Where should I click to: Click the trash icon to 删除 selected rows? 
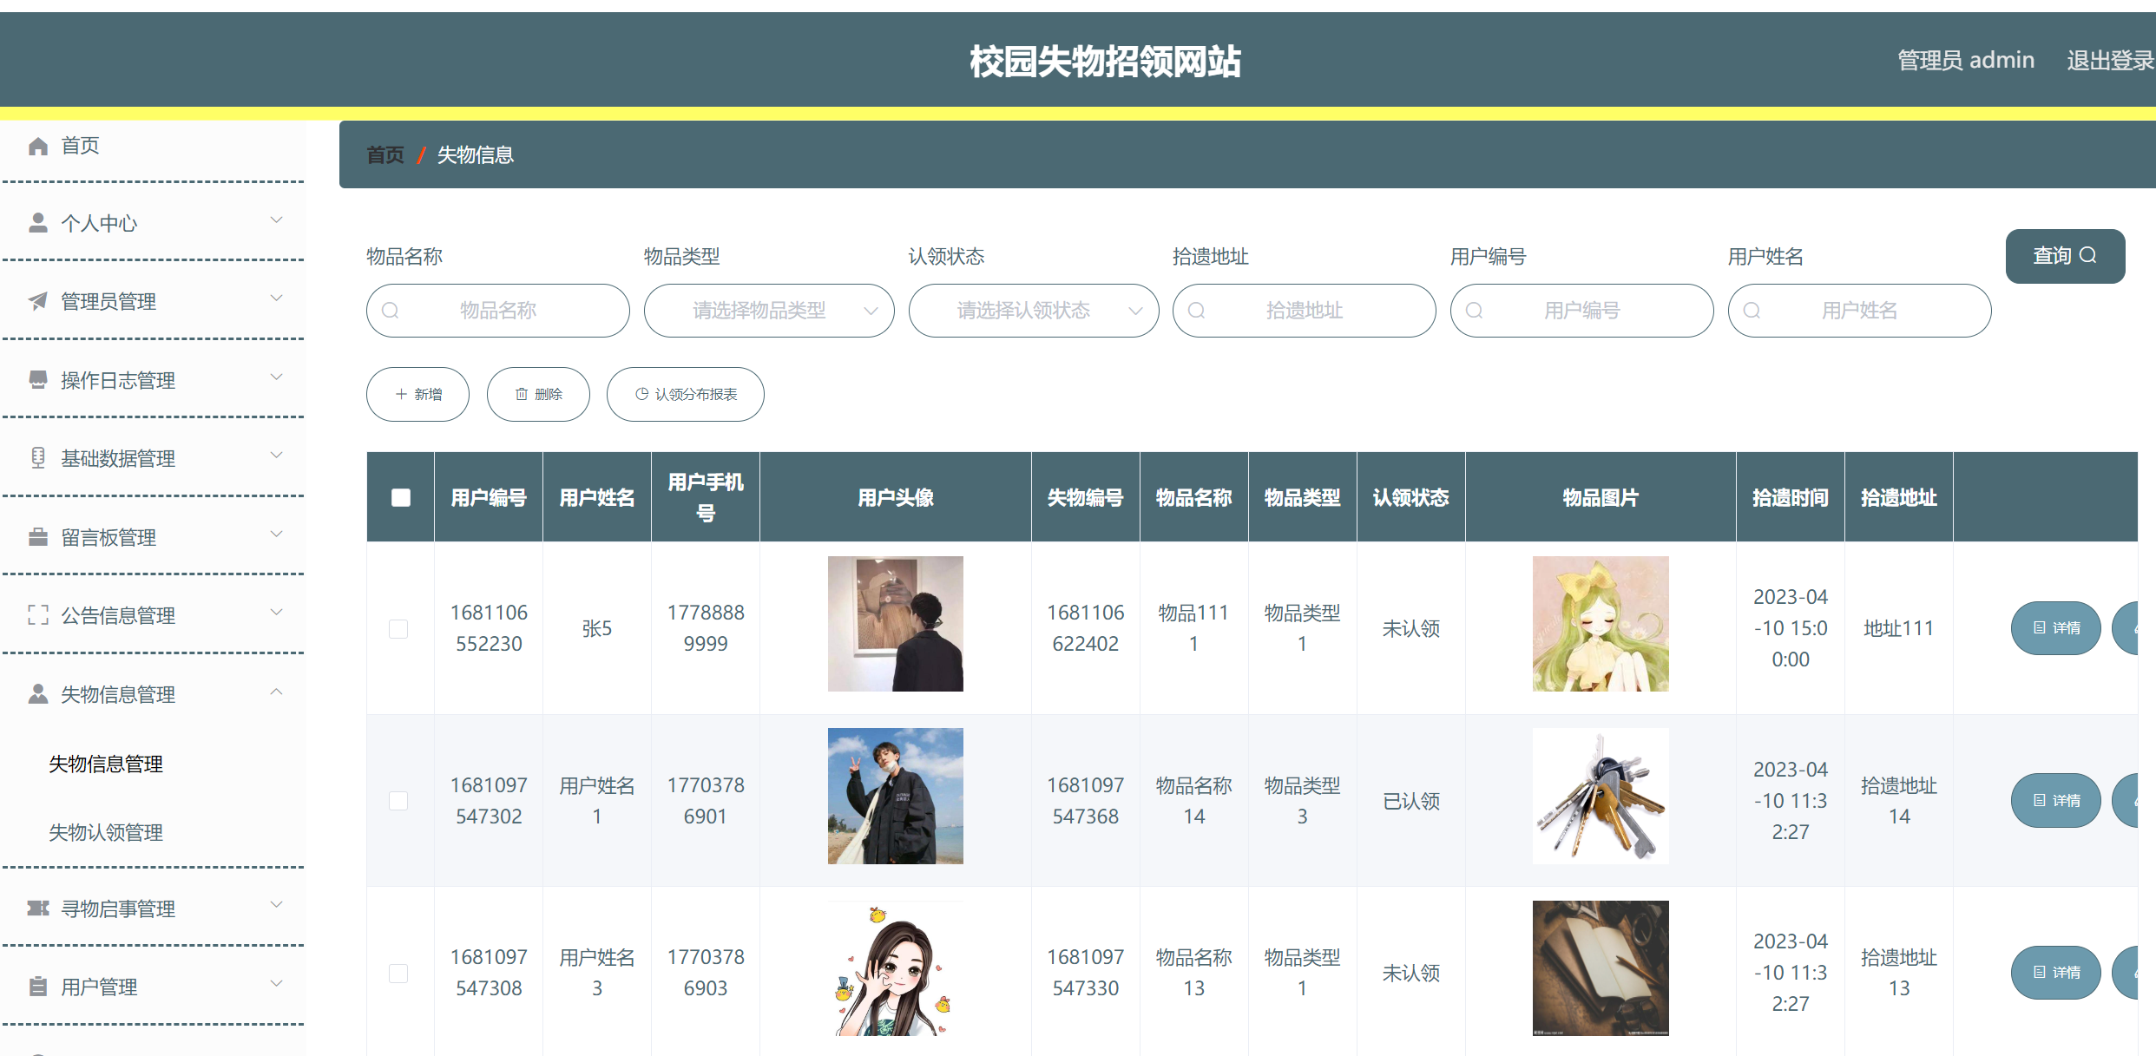(522, 394)
